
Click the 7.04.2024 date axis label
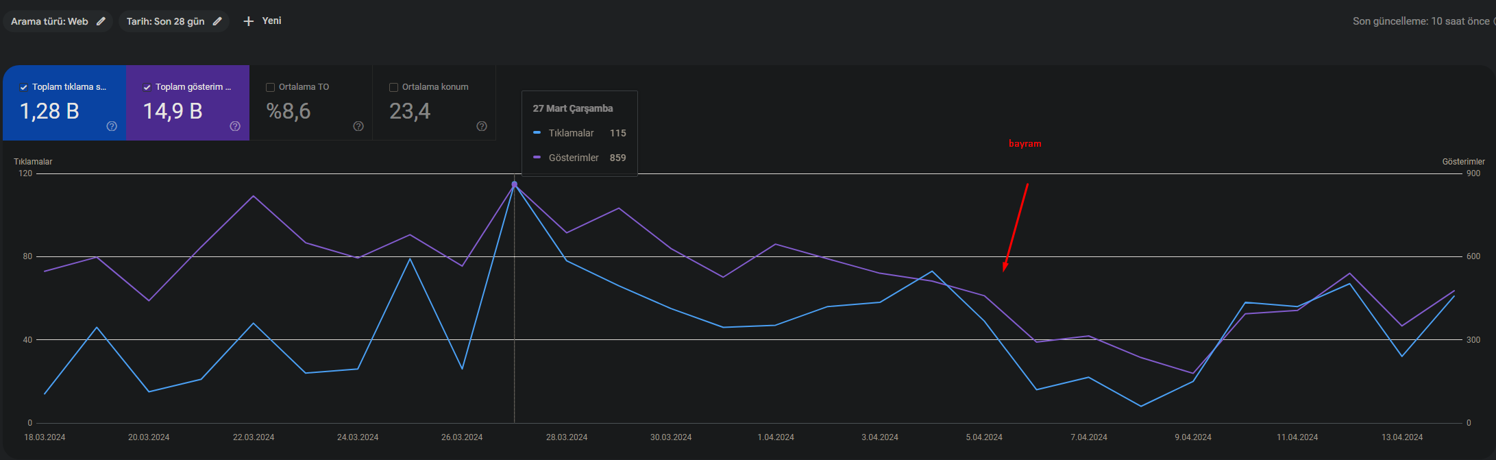click(x=1089, y=437)
